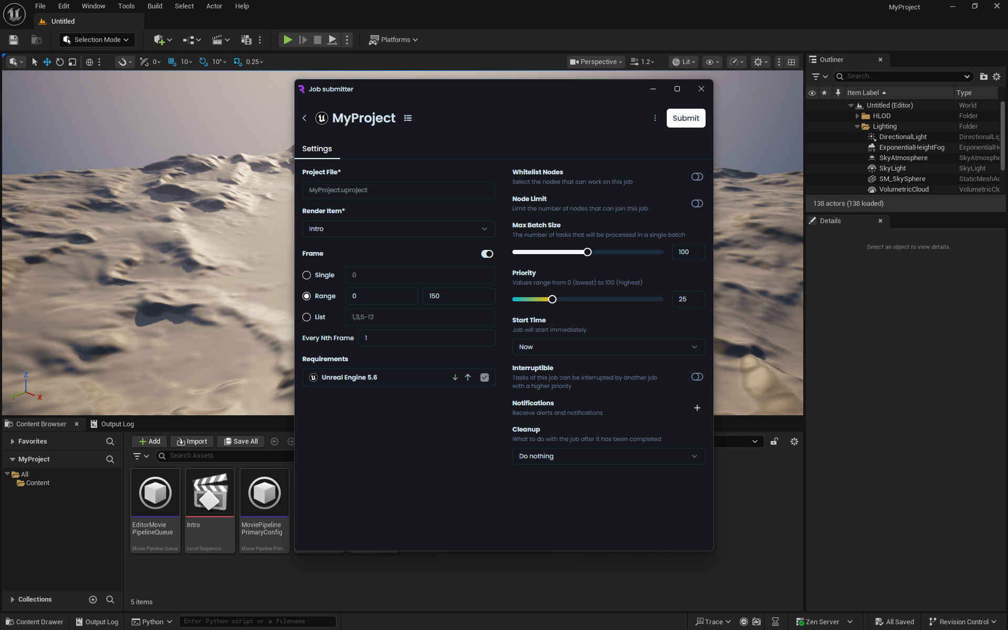The image size is (1008, 630).
Task: Open the Perspective viewport dropdown
Action: click(x=596, y=62)
